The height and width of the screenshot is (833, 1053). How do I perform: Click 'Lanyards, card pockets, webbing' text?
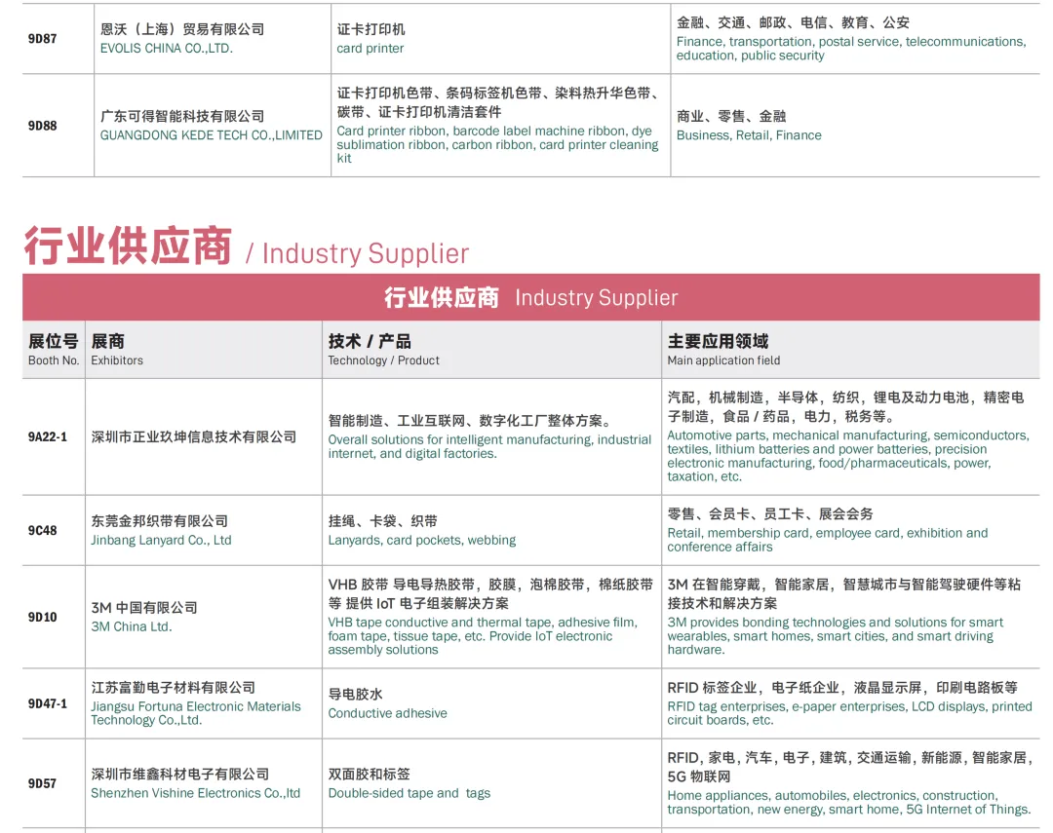coord(422,541)
